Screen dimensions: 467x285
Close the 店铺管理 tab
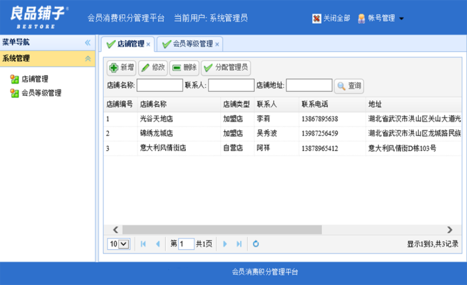click(x=148, y=45)
